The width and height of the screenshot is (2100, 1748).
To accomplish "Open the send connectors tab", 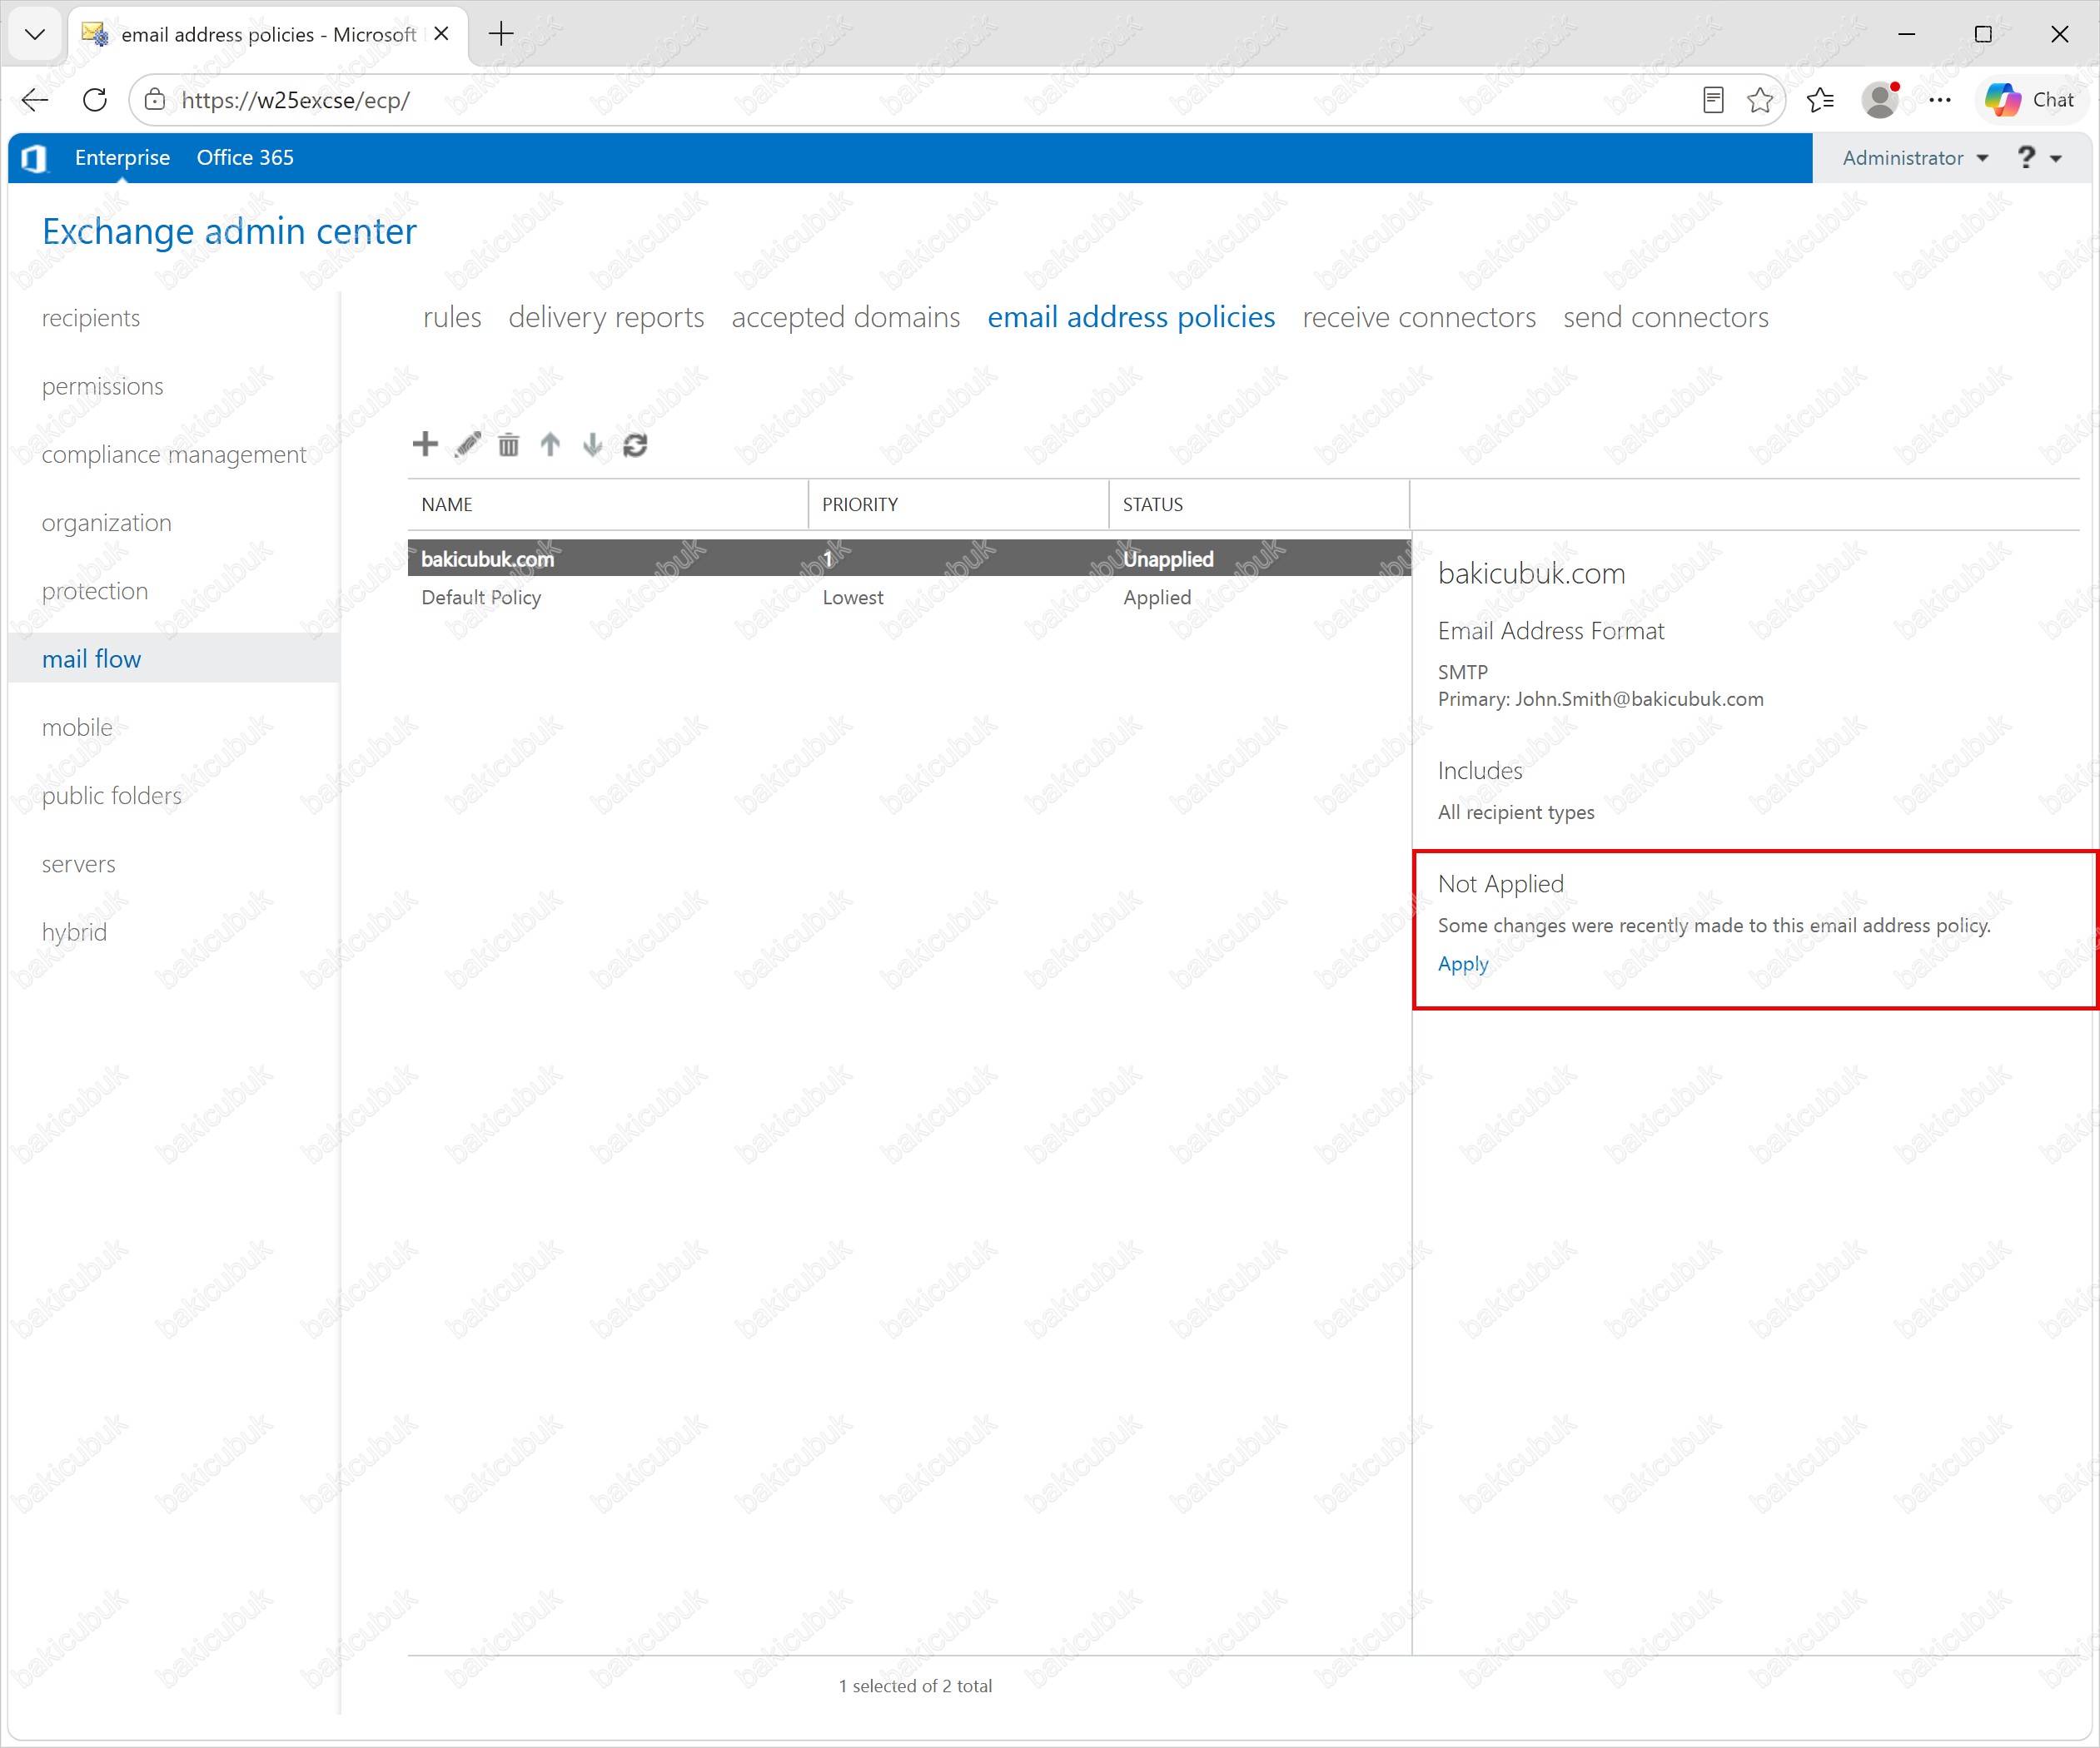I will pos(1666,318).
